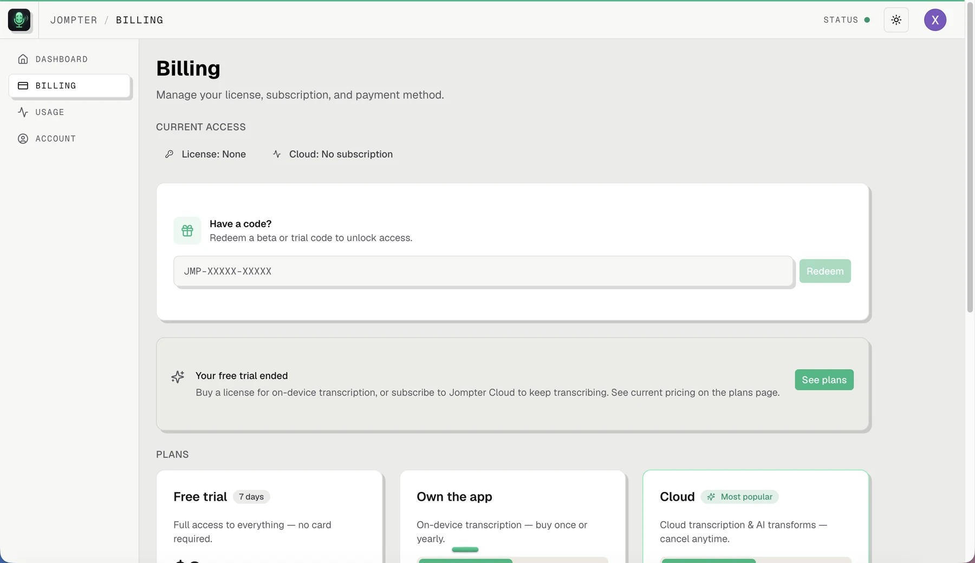Click the green status indicator dot
The height and width of the screenshot is (563, 975).
coord(867,20)
